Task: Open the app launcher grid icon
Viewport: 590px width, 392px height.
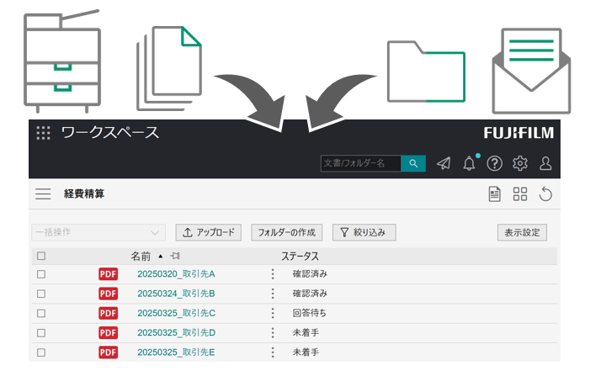Action: (x=44, y=133)
